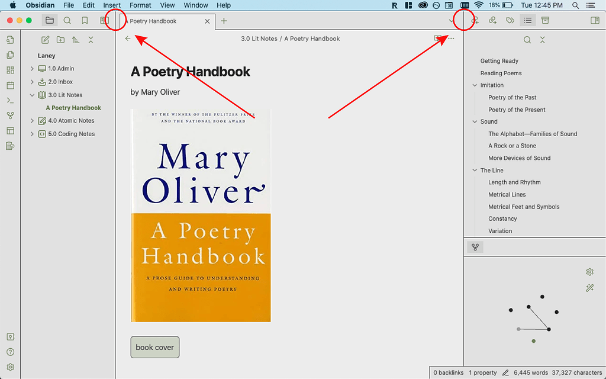Open graph settings gear in local graph

(x=589, y=272)
